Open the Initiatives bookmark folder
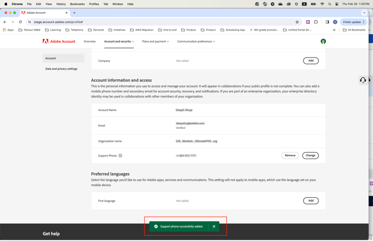The height and width of the screenshot is (241, 373). 117,30
